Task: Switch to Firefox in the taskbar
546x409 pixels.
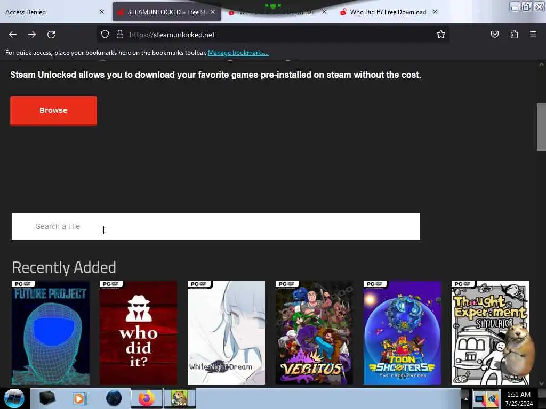Action: 147,398
